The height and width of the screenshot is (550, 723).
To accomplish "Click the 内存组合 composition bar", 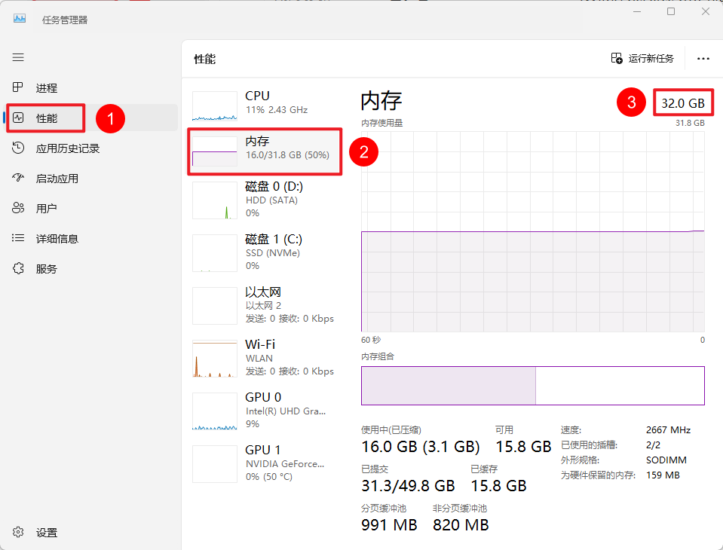I will pyautogui.click(x=533, y=386).
